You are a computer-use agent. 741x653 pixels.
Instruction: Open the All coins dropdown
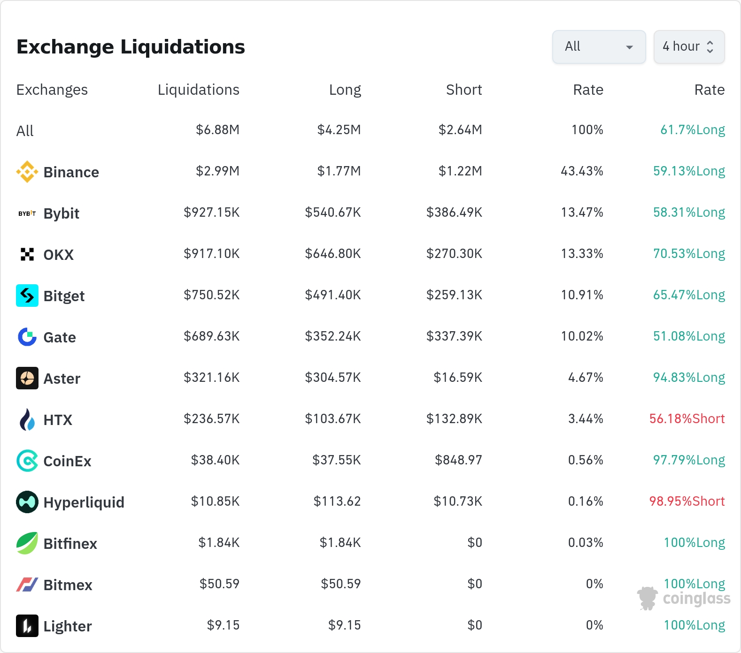tap(599, 47)
